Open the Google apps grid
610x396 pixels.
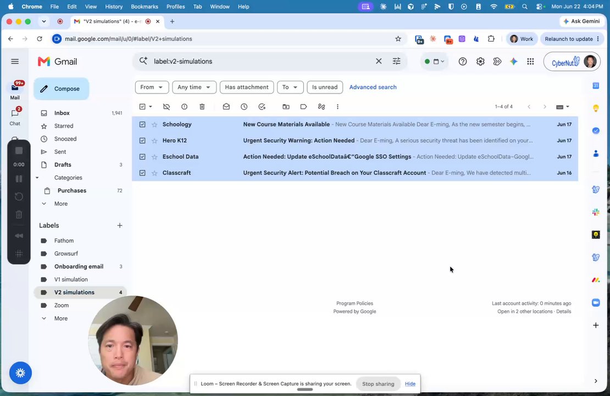click(531, 62)
